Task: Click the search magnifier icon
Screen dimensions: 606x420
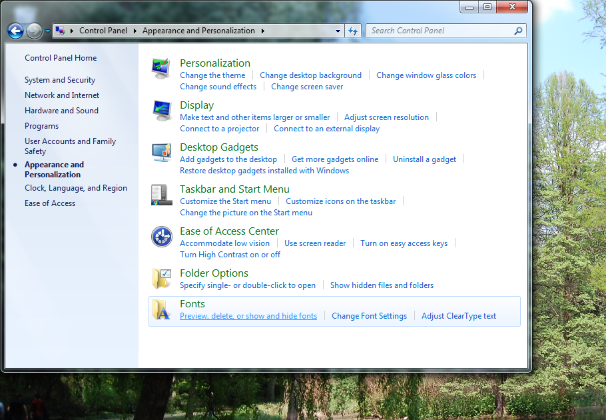Action: click(x=518, y=31)
